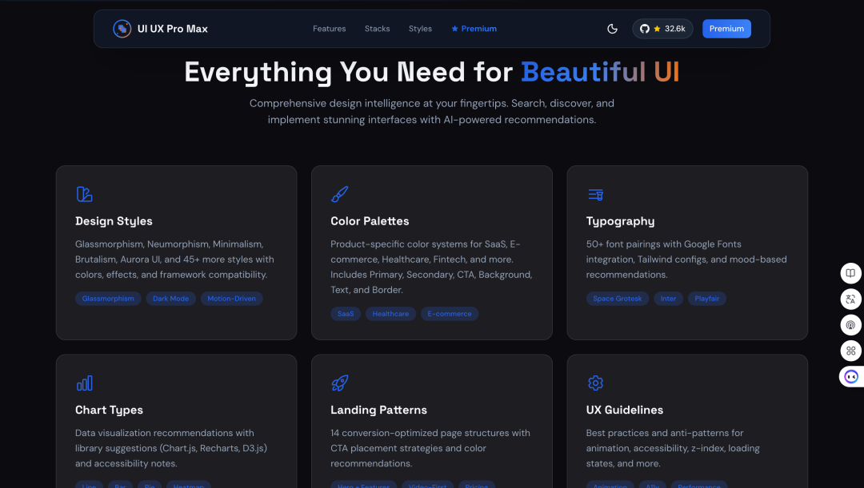864x488 pixels.
Task: Click the podcast broadcast icon in side panel
Action: (x=850, y=325)
